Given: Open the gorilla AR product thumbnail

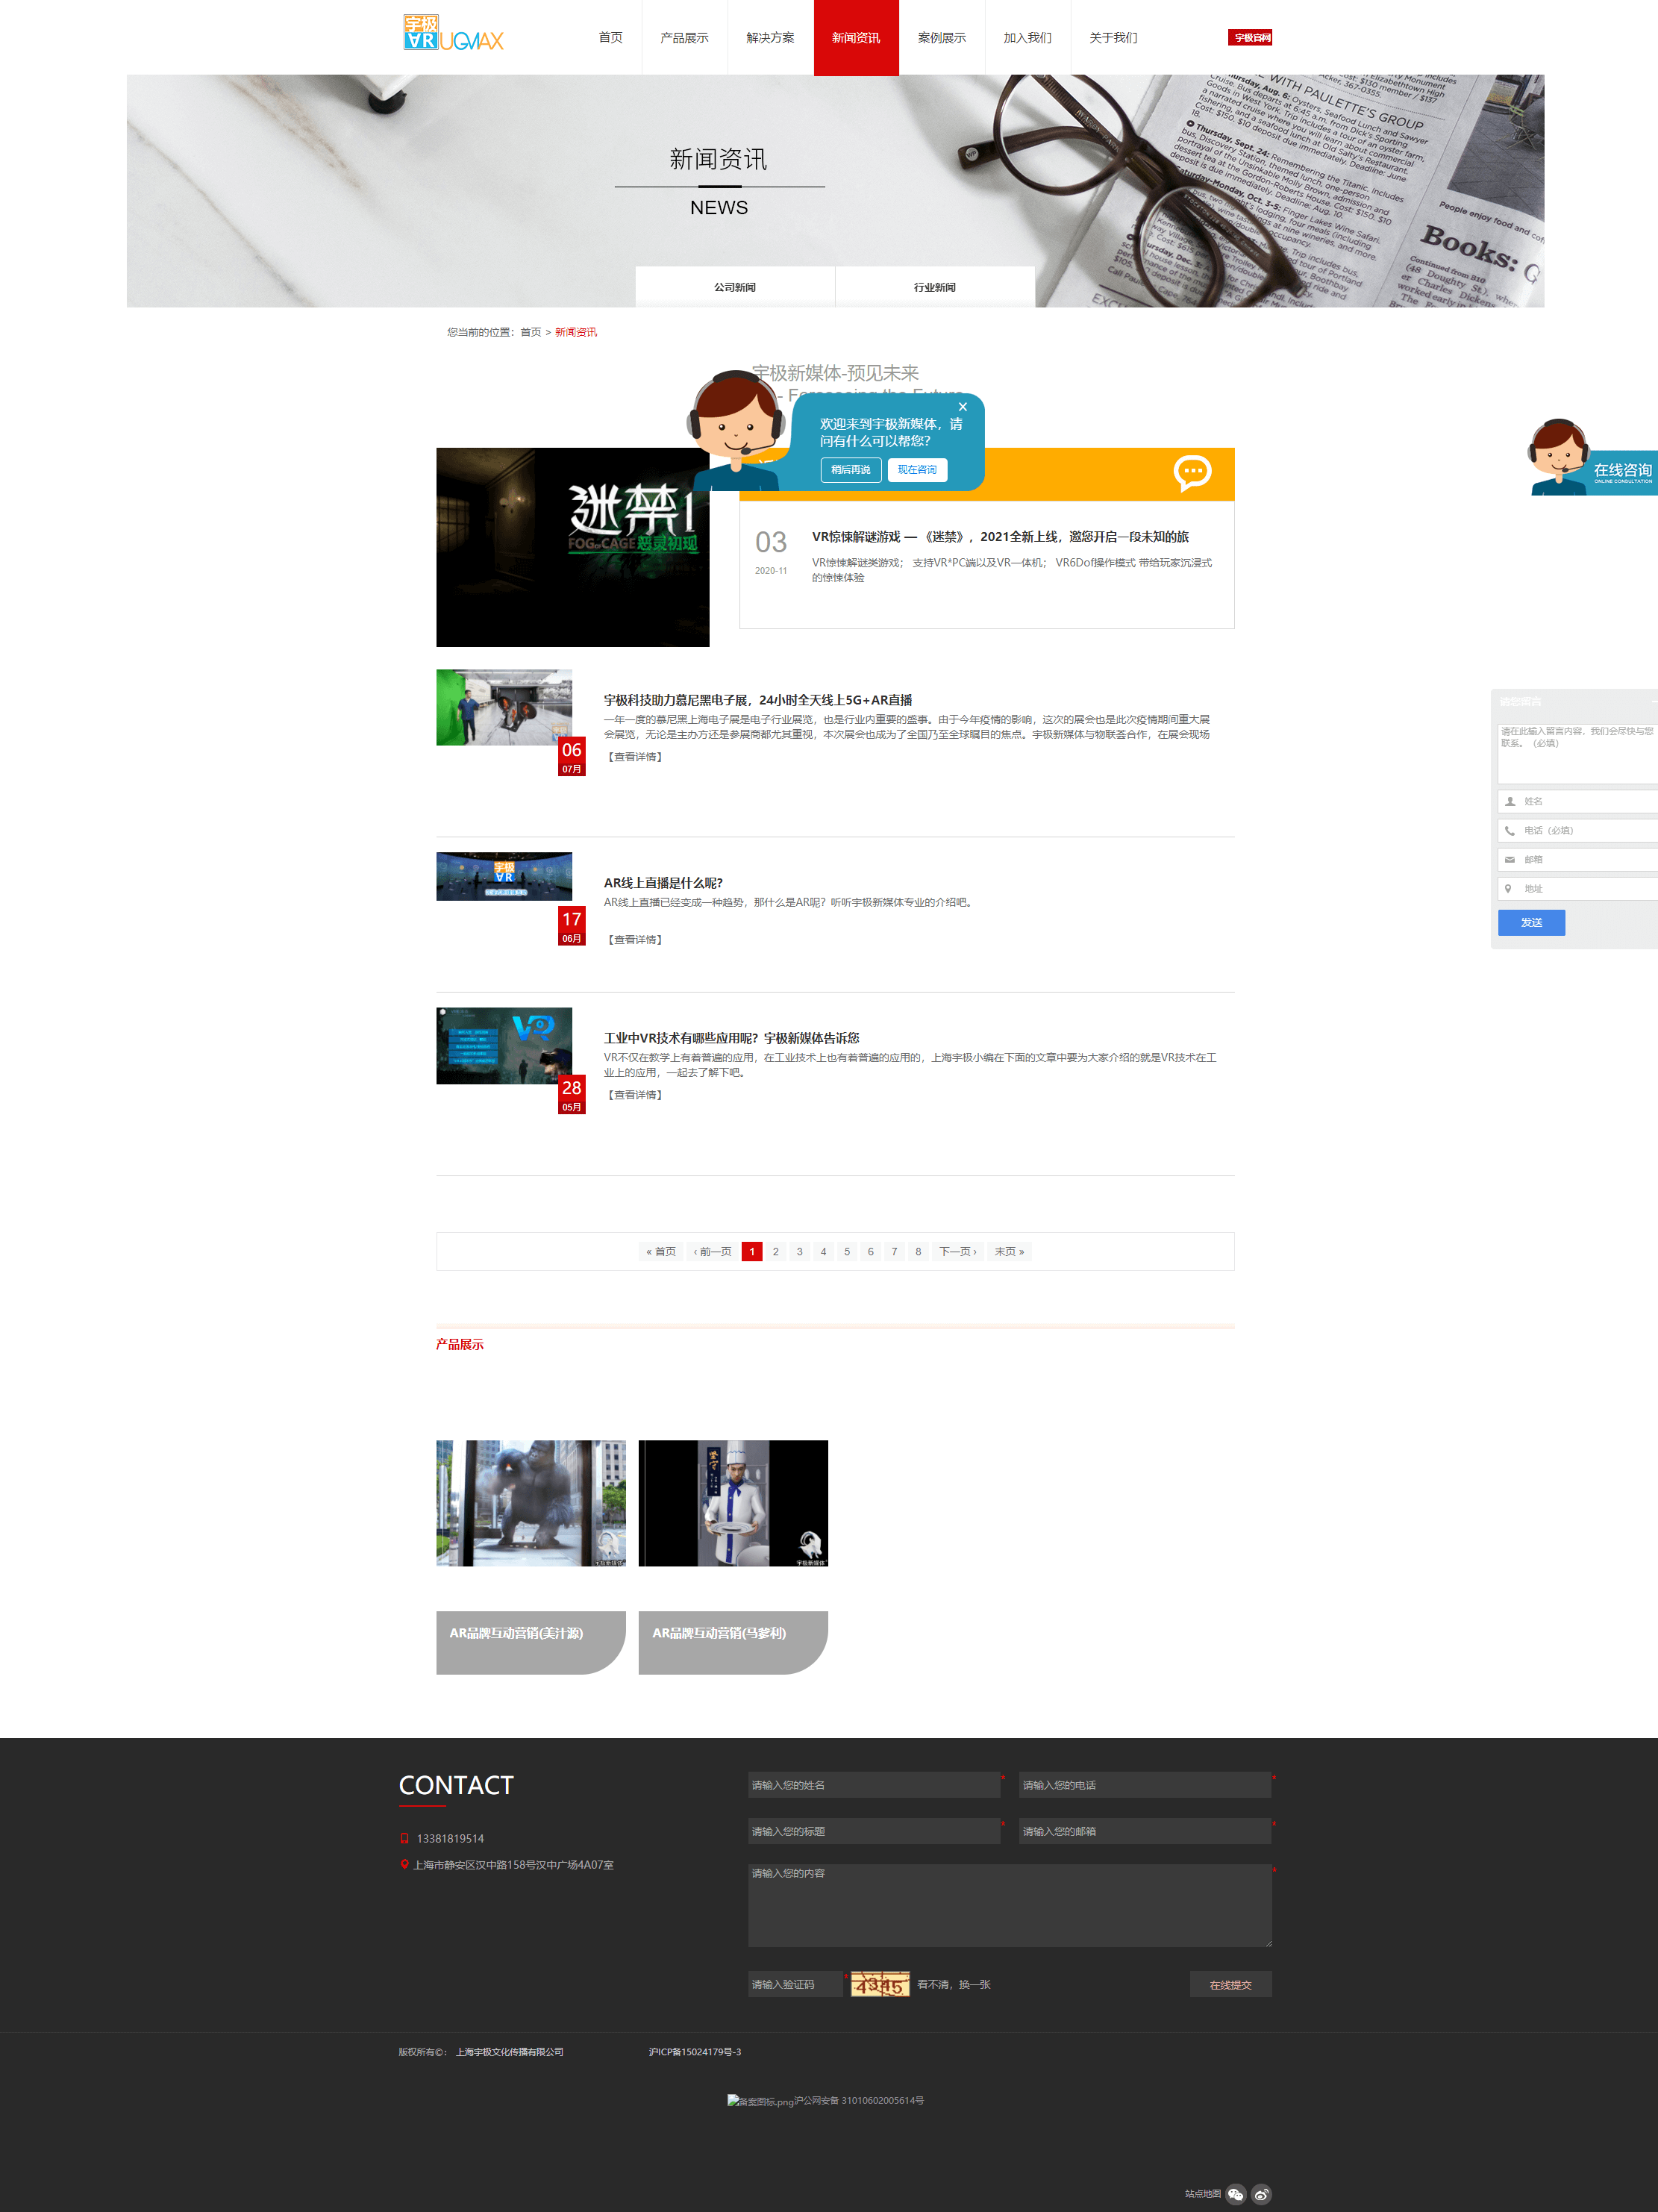Looking at the screenshot, I should tap(531, 1503).
